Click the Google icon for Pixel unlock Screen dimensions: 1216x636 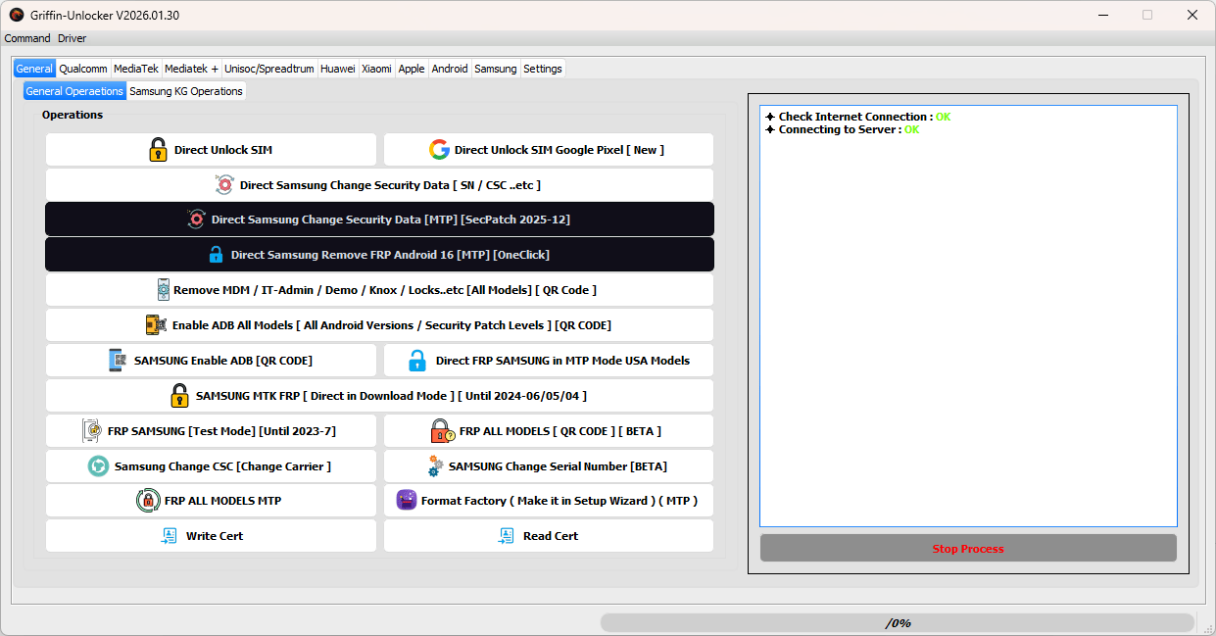(440, 149)
